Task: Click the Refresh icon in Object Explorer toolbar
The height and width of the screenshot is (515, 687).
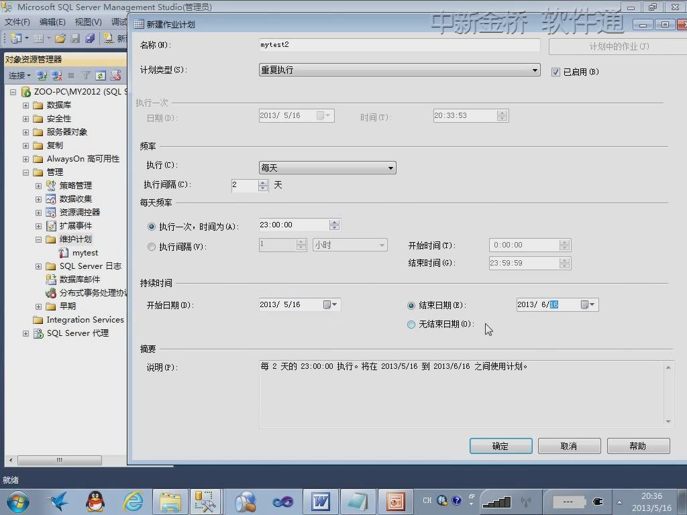Action: (101, 76)
